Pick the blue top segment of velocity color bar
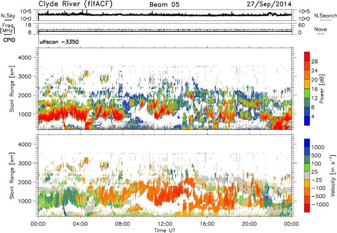Screen dimensions: 337x233 click(x=307, y=143)
